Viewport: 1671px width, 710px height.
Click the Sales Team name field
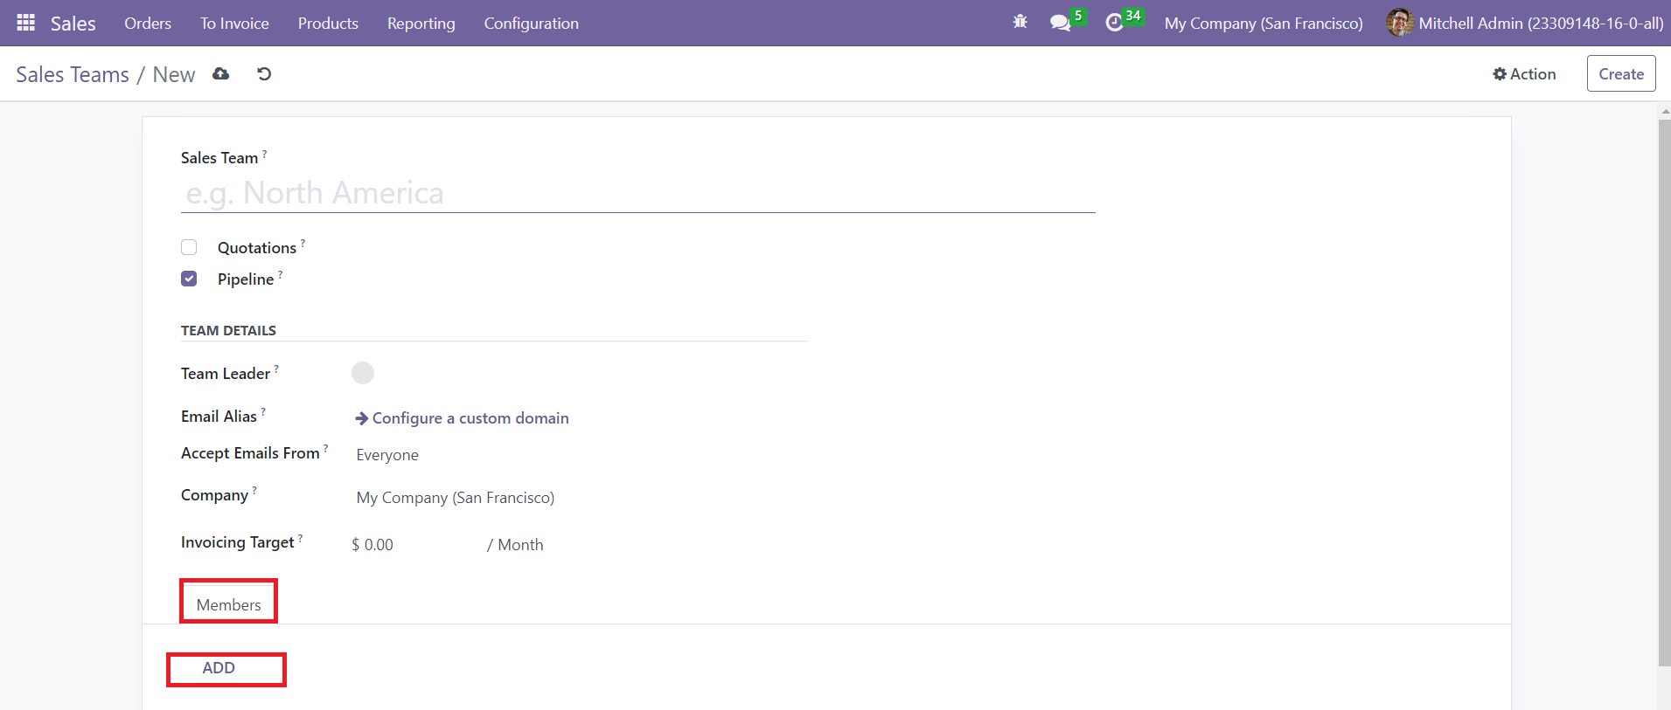coord(637,193)
